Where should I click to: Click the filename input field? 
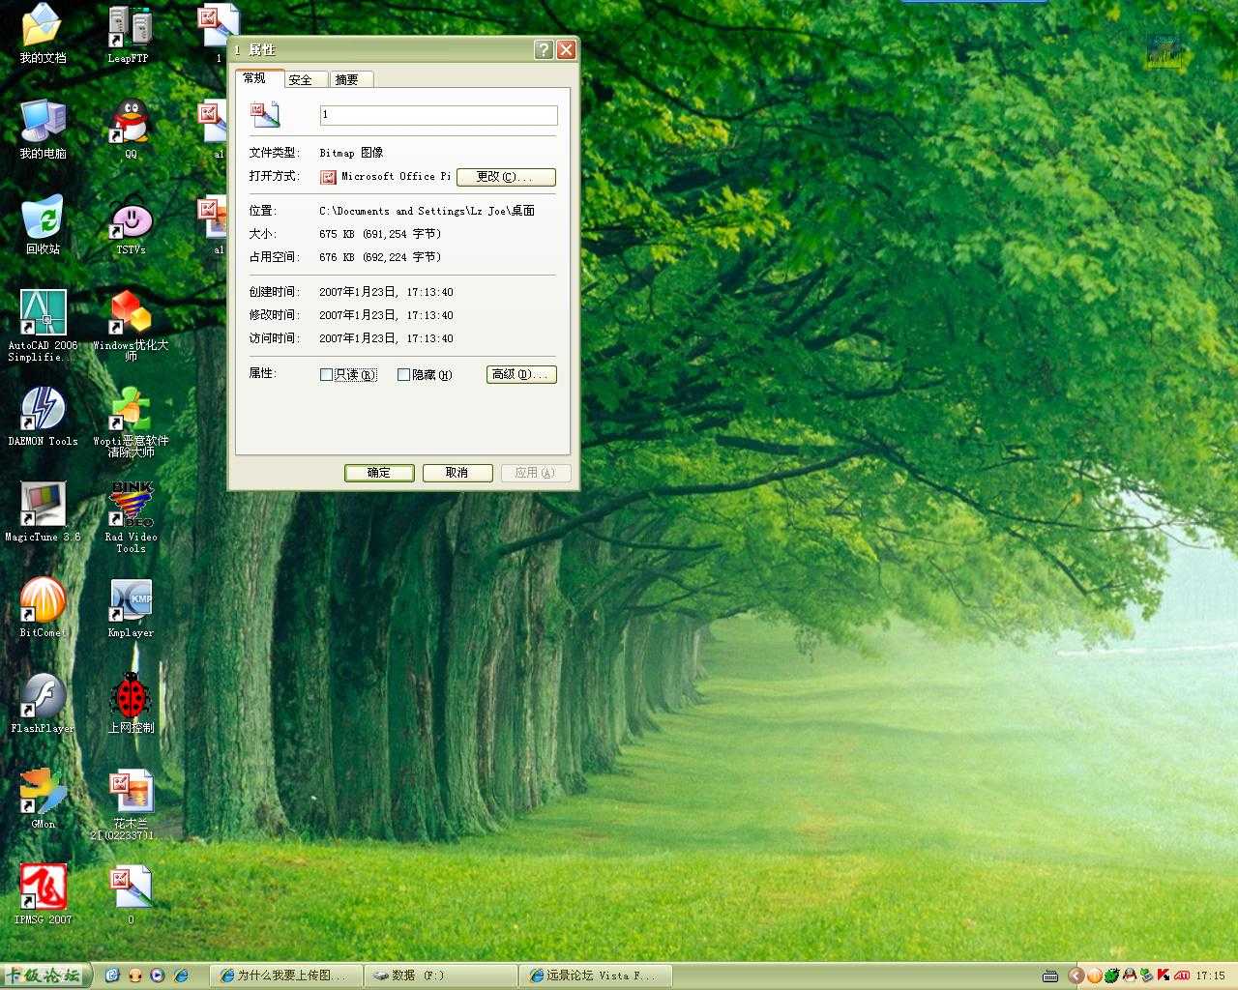tap(438, 115)
